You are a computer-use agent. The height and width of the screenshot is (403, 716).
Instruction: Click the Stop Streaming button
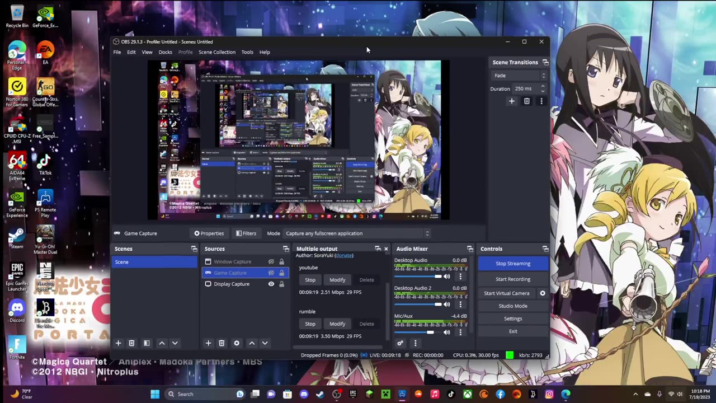[x=513, y=264]
